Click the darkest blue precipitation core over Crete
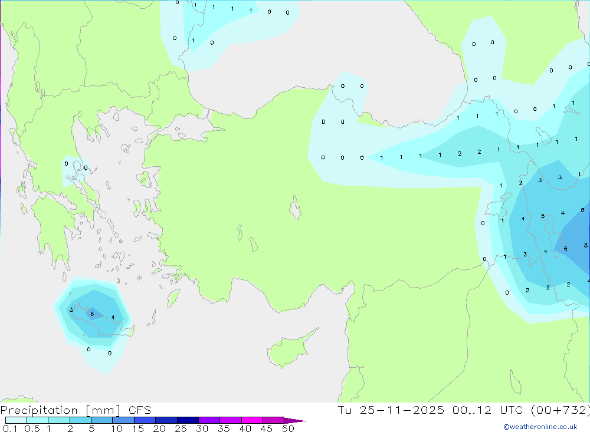Viewport: 590px width, 432px height. point(94,314)
